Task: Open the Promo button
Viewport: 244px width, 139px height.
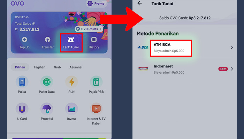Action: 96,3
